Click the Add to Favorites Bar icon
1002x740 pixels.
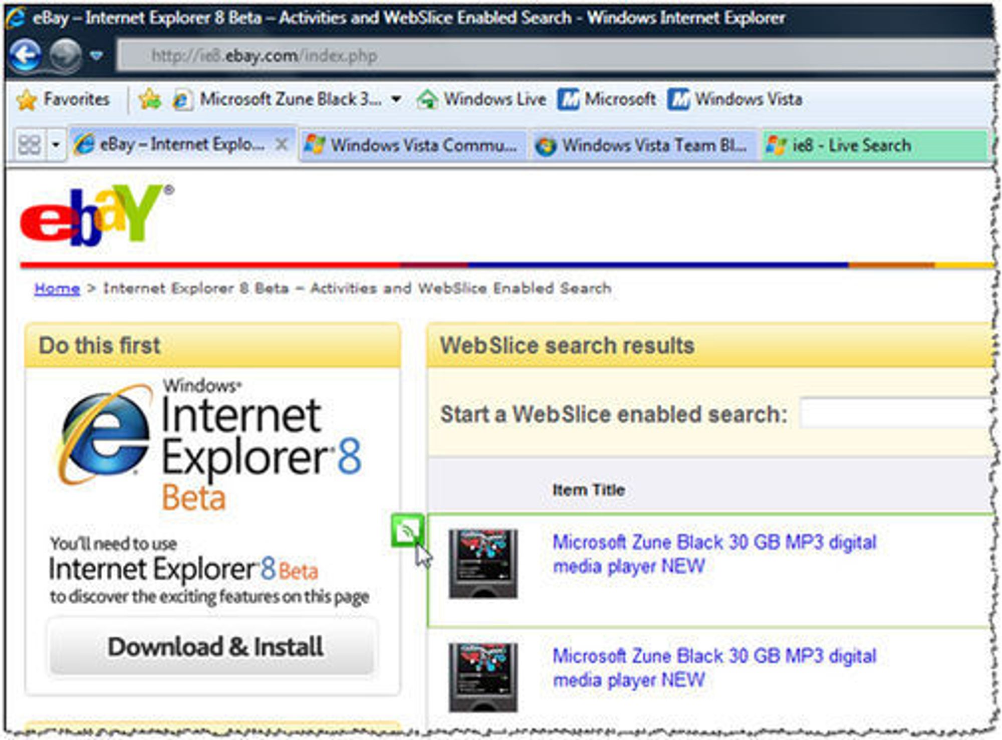point(150,99)
